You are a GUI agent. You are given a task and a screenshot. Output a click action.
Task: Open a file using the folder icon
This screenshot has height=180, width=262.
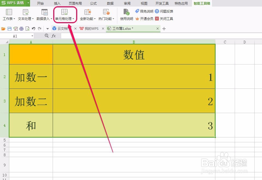(x=3, y=28)
